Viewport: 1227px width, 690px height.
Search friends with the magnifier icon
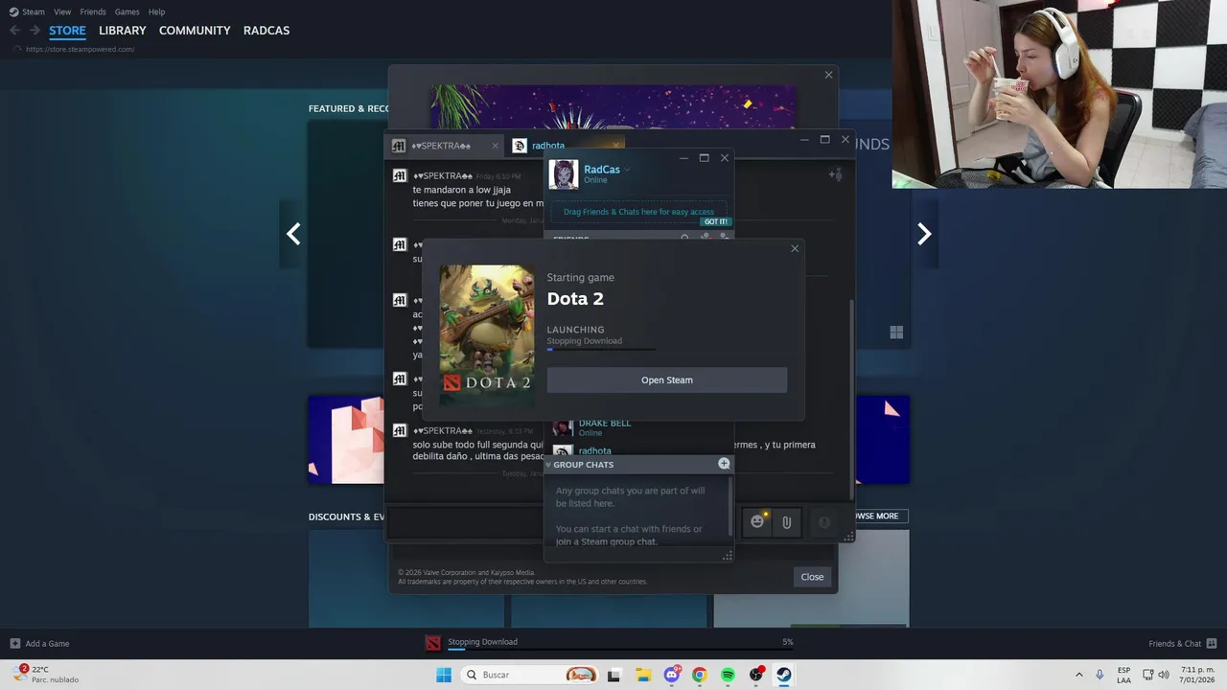684,238
